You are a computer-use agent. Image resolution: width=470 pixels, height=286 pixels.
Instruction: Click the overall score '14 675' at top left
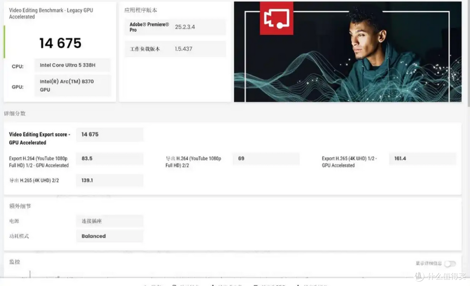click(x=60, y=43)
